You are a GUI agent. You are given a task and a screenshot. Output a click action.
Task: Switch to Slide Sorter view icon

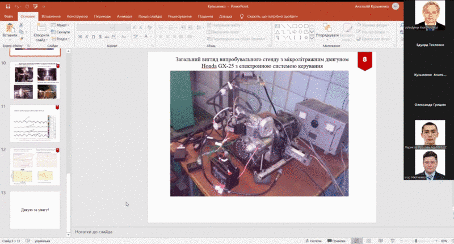coord(368,241)
